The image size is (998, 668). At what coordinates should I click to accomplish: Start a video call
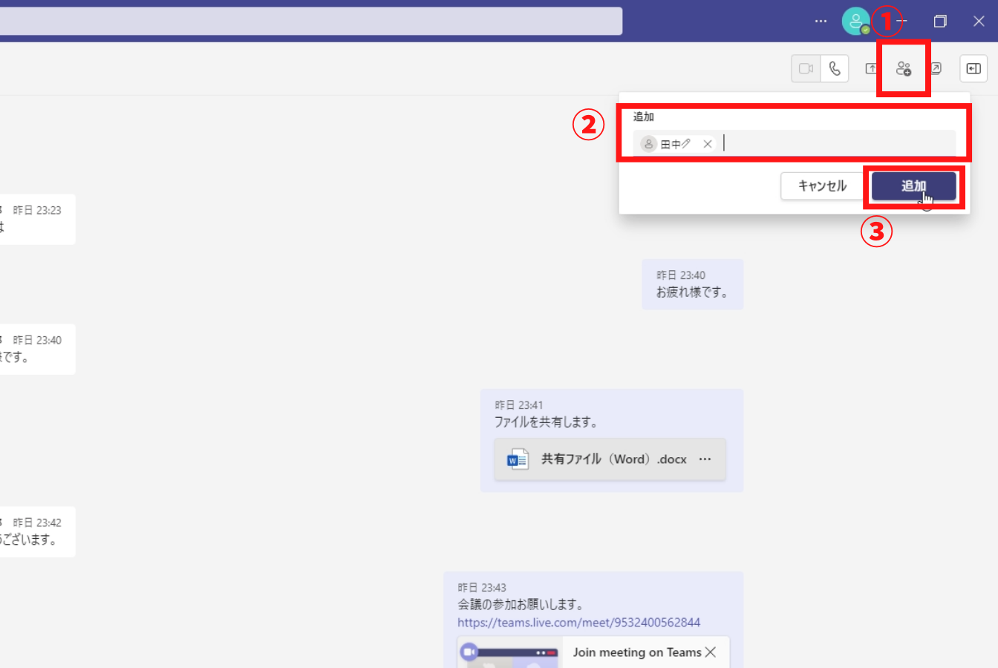point(806,69)
